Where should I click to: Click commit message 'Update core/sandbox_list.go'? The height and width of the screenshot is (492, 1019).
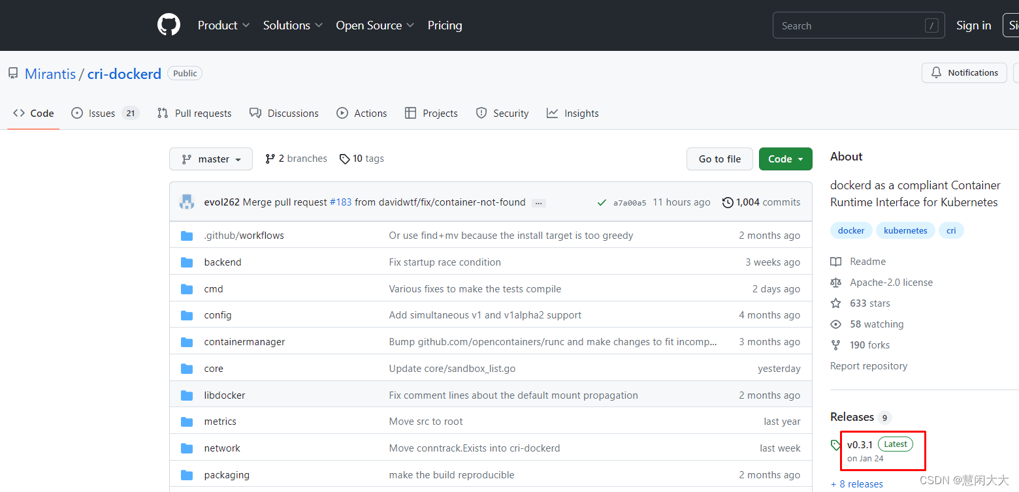[x=452, y=369]
